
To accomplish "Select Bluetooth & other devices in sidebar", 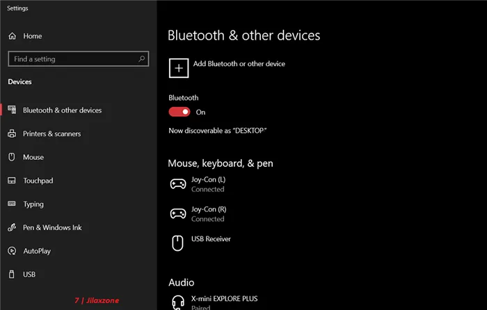I will pyautogui.click(x=62, y=110).
